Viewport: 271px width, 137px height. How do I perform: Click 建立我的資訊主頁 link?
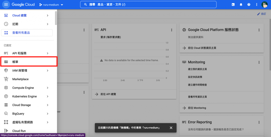[197, 69]
